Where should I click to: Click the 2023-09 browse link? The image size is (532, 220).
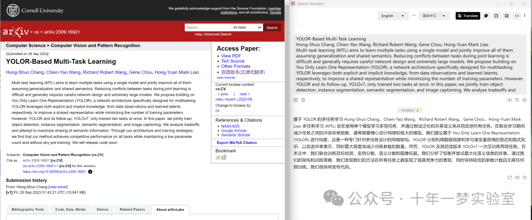coord(245,100)
